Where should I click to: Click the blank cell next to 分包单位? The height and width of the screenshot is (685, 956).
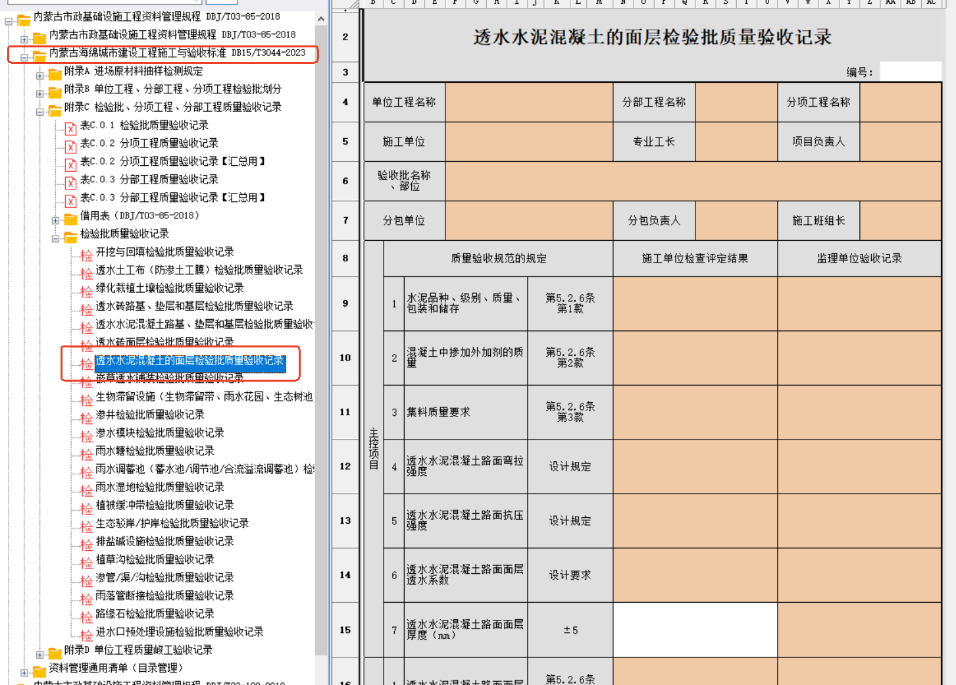(x=529, y=220)
